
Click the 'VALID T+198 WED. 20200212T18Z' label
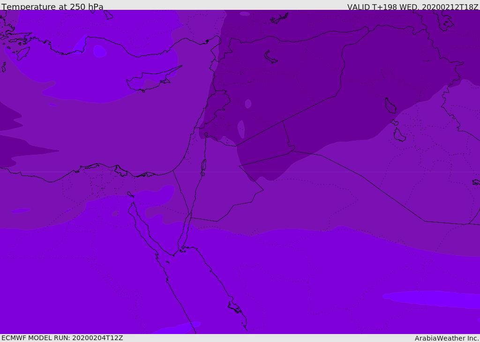coord(412,7)
